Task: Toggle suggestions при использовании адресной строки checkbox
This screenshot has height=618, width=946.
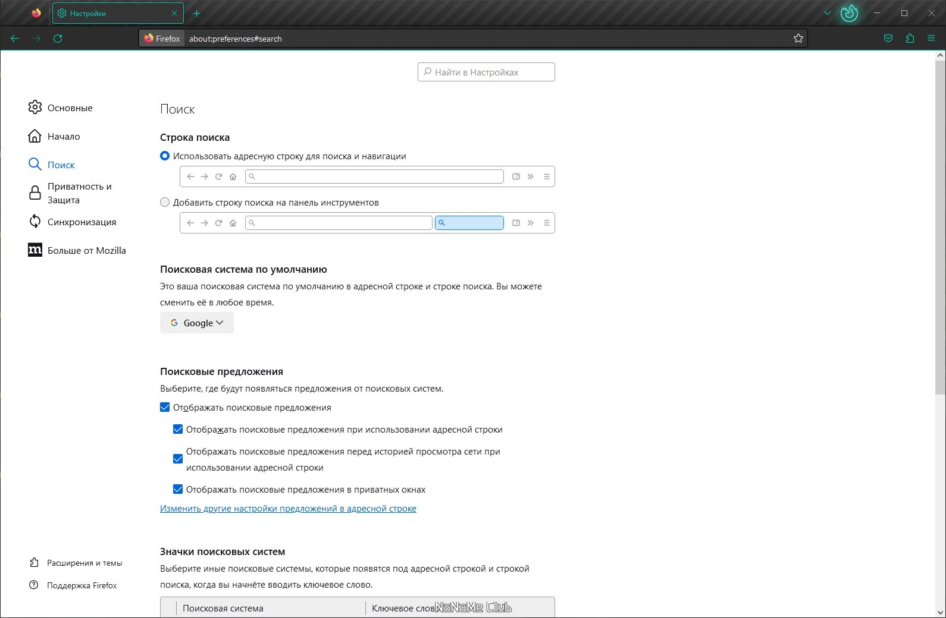Action: (x=177, y=429)
